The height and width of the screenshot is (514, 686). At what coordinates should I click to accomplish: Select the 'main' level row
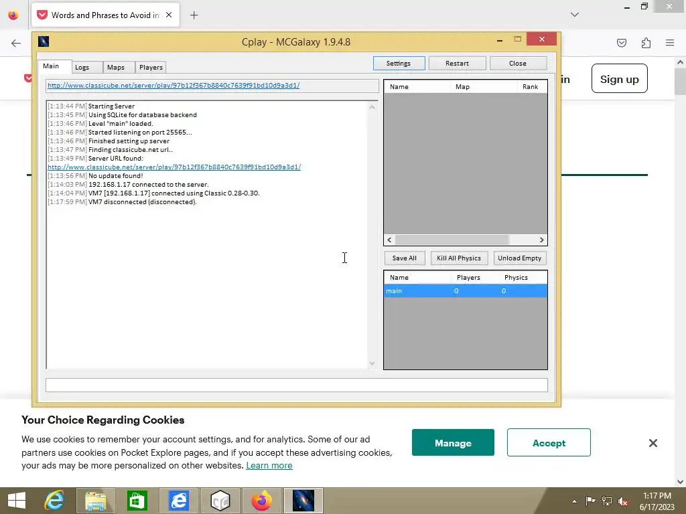pos(466,291)
